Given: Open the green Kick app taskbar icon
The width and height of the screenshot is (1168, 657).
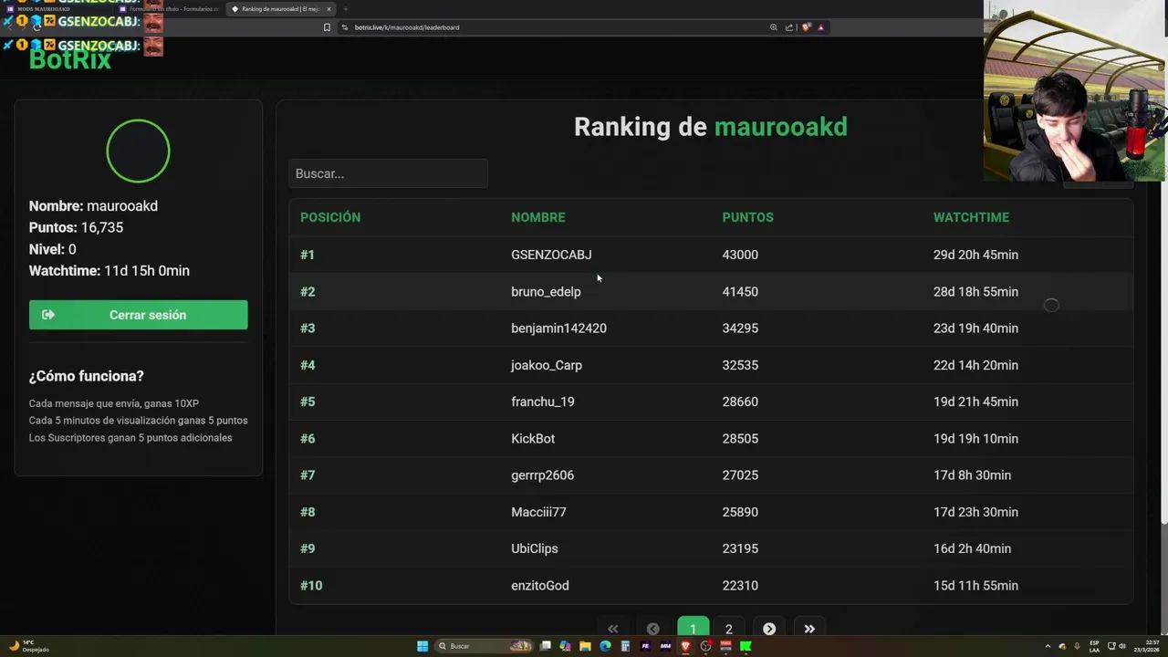Looking at the screenshot, I should click(x=746, y=646).
